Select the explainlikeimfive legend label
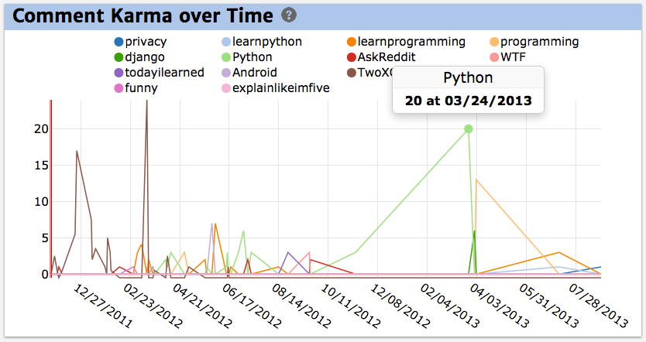 (x=281, y=88)
